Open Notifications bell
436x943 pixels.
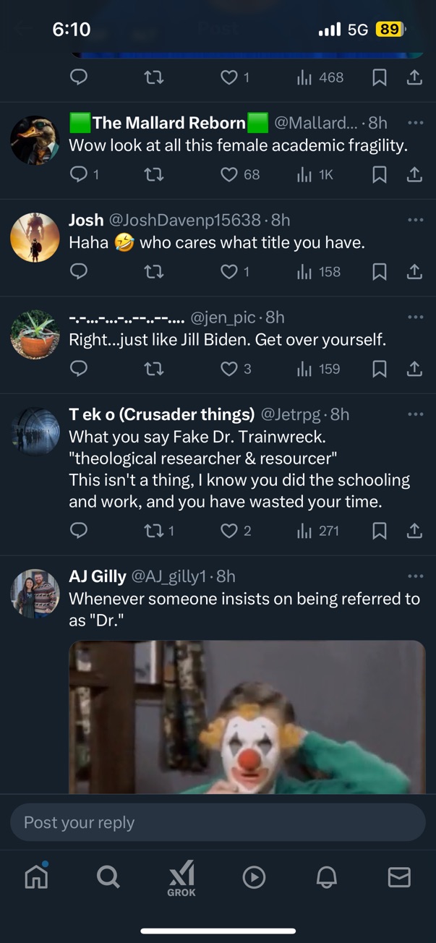coord(326,876)
